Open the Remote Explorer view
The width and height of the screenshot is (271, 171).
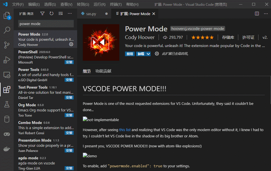click(7, 75)
